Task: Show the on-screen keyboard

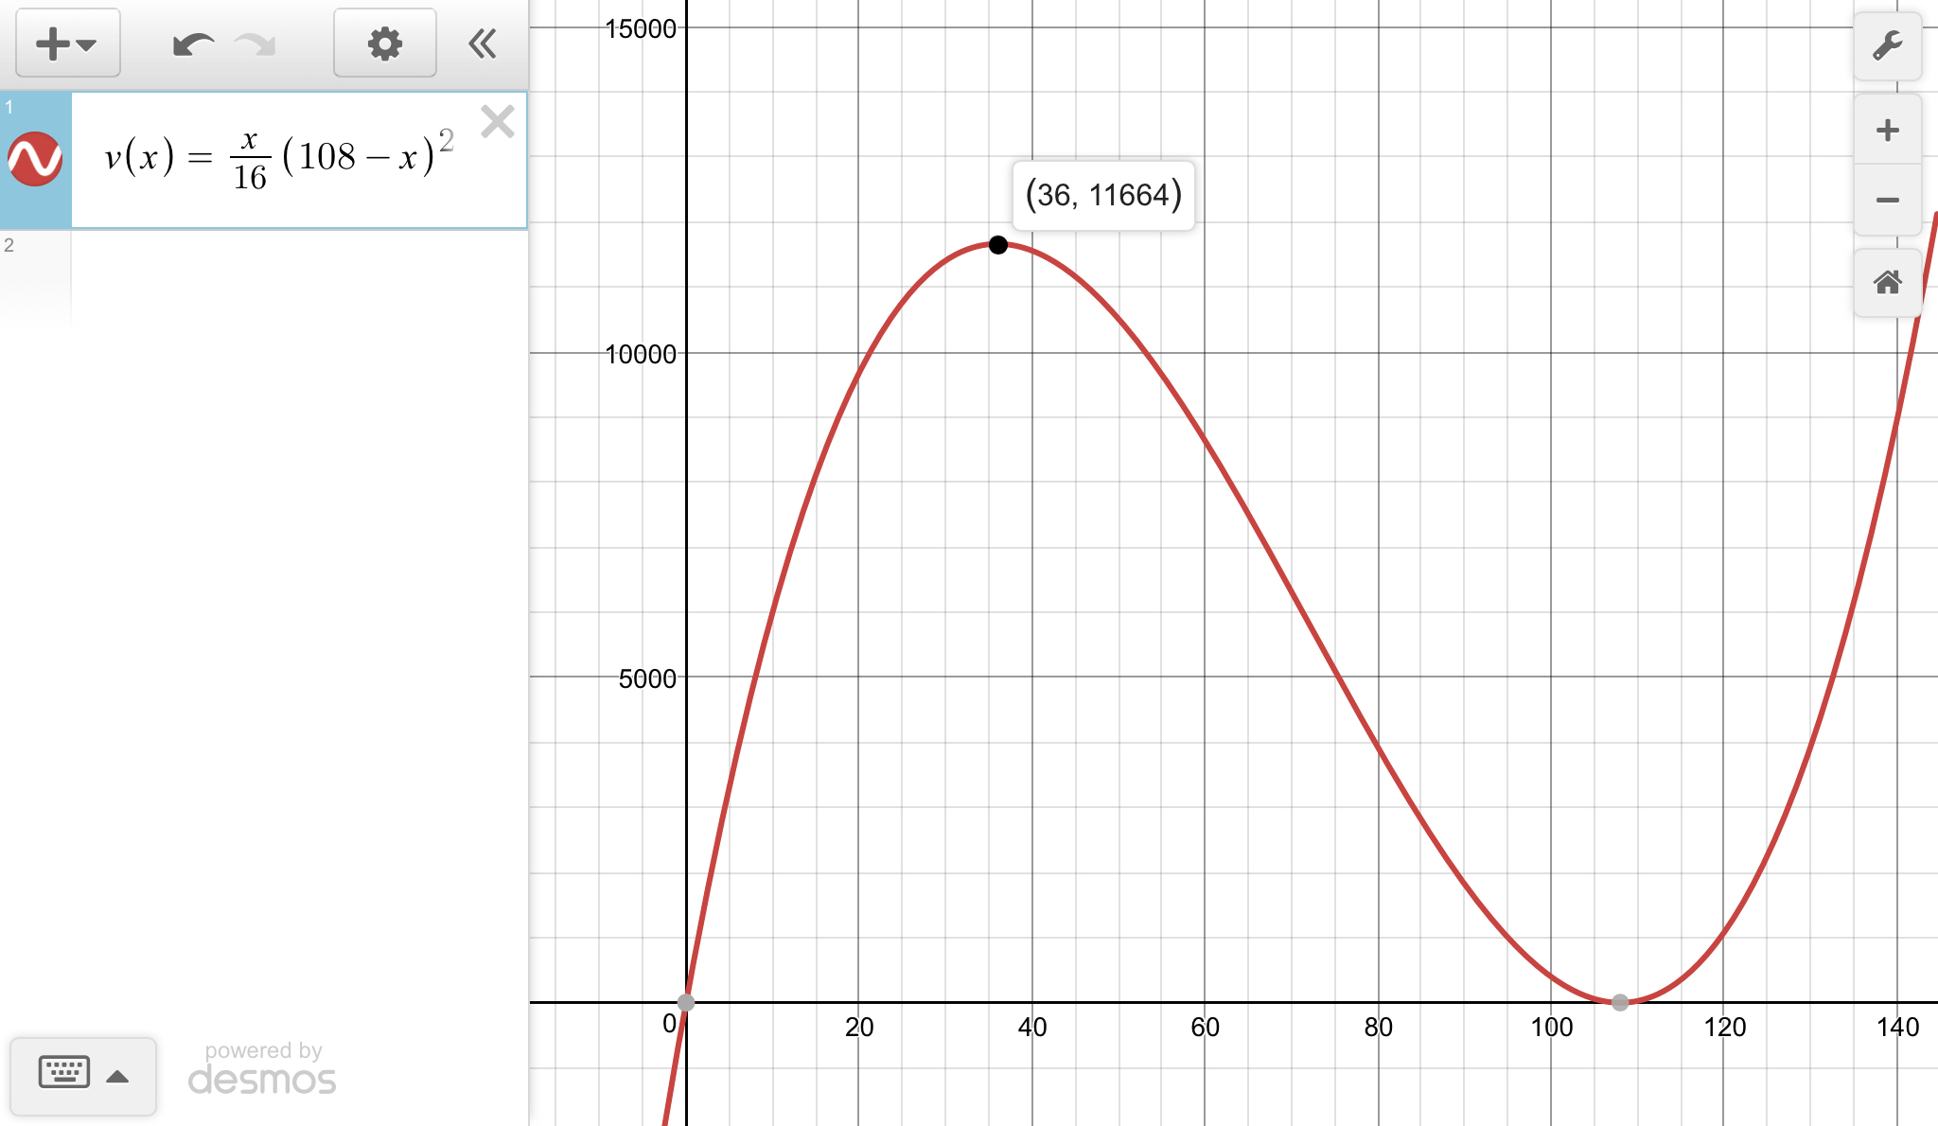Action: click(63, 1073)
